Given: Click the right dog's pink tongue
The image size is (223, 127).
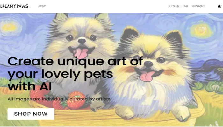Looking at the screenshot, I should pos(147,76).
